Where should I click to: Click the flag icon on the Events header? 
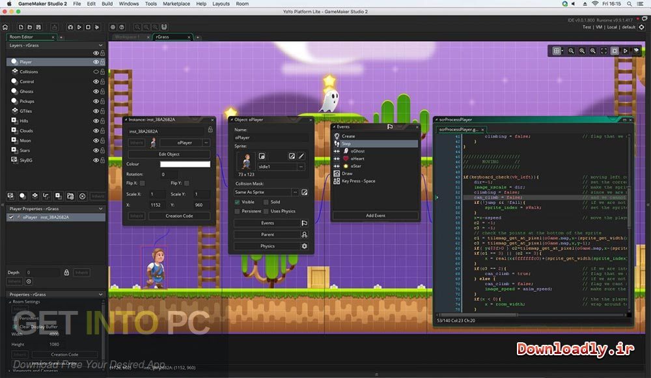389,127
